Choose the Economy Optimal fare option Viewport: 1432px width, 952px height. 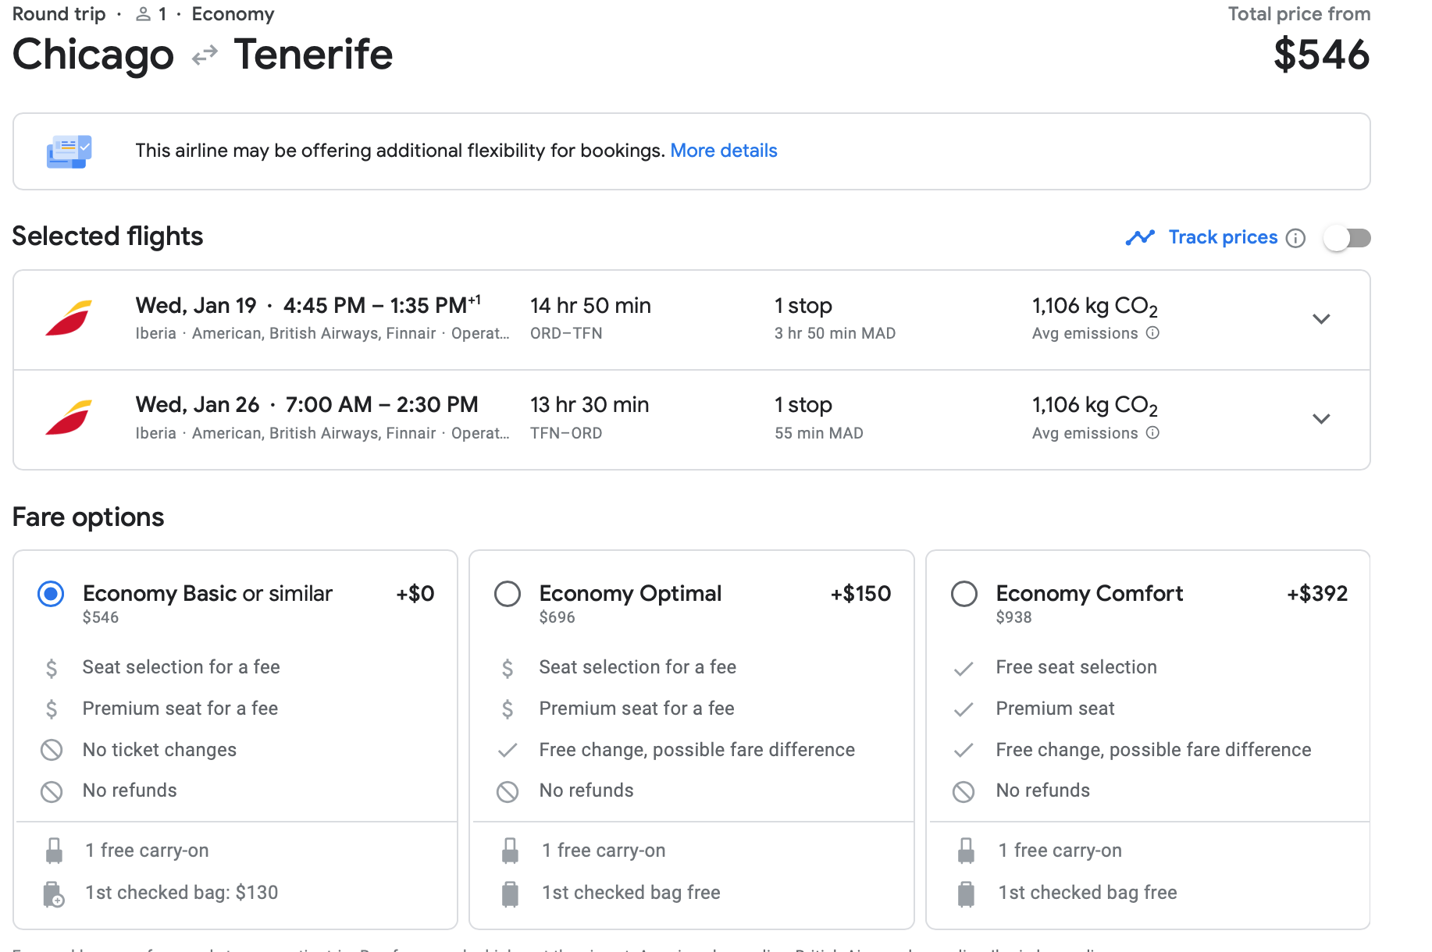point(508,594)
